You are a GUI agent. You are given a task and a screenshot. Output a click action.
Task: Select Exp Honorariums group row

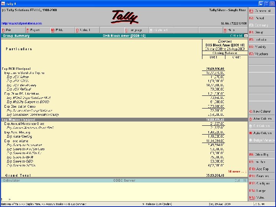(x=124, y=141)
